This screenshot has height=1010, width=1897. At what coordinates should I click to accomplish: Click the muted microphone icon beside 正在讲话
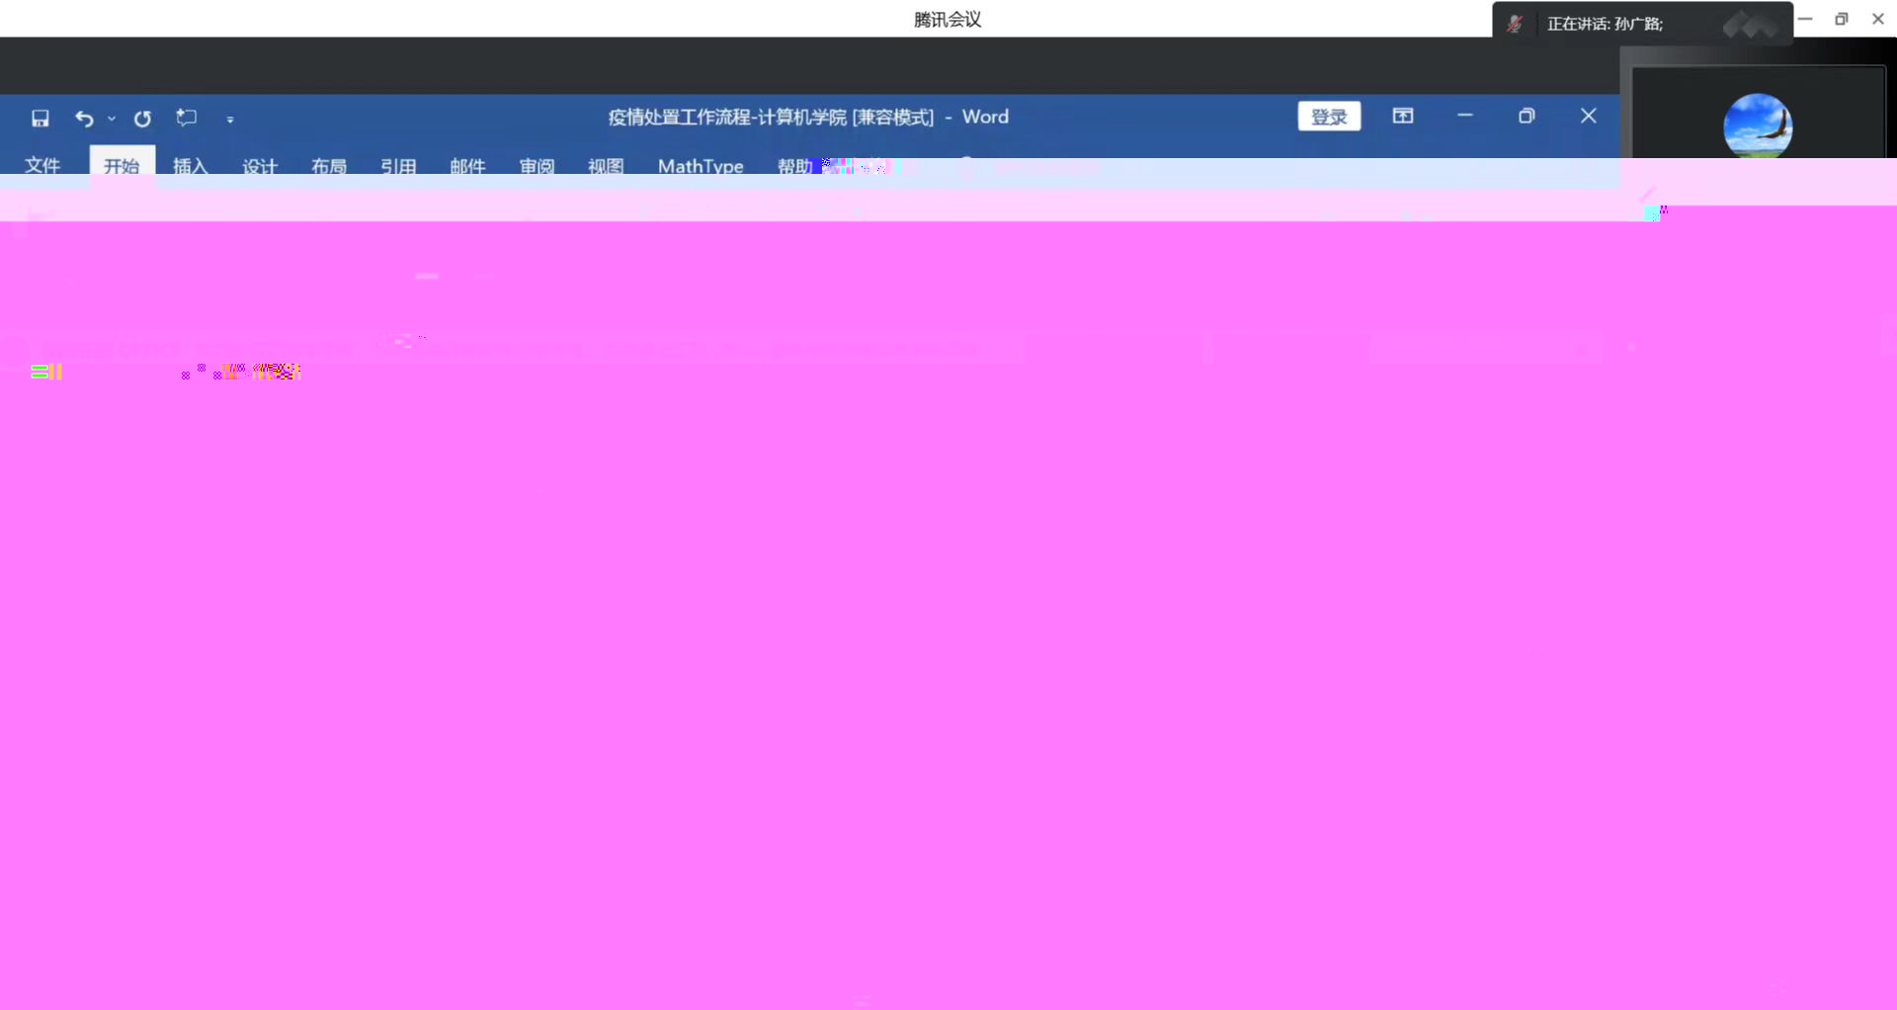click(1515, 24)
